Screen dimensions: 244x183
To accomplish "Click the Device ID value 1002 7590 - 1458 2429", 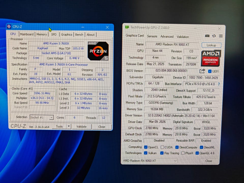I will pyautogui.click(x=203, y=78).
